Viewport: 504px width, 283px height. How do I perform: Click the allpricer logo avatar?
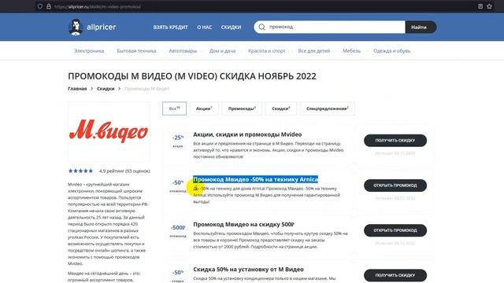(x=76, y=27)
